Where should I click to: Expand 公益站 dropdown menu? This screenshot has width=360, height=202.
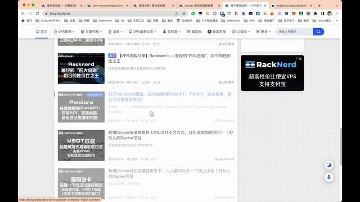(241, 31)
